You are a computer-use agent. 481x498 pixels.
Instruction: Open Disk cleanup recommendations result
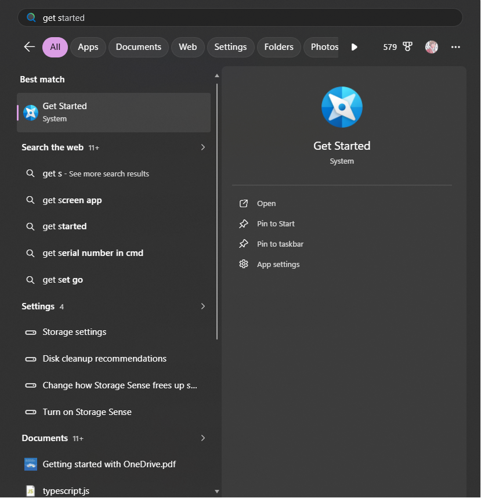click(x=114, y=359)
